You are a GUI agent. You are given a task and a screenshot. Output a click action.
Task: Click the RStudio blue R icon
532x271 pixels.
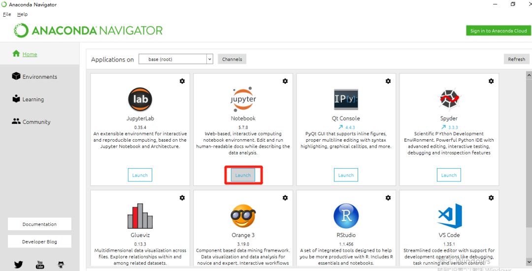click(346, 216)
